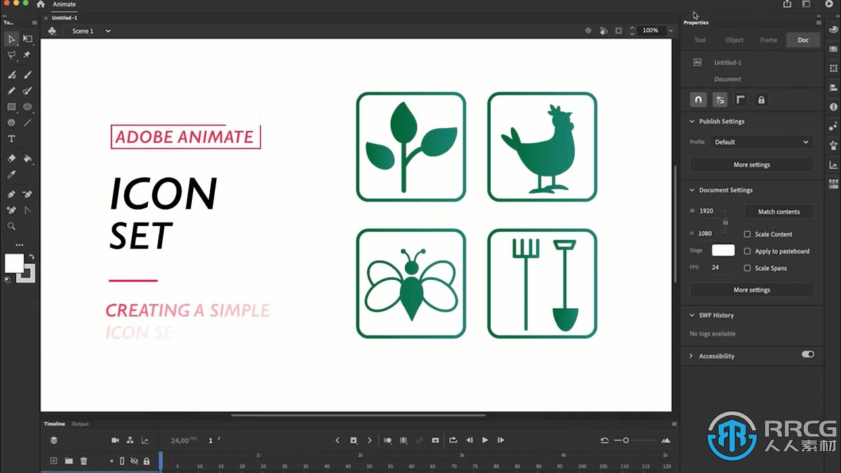Click More settings under Document Settings
This screenshot has width=841, height=473.
tap(752, 290)
